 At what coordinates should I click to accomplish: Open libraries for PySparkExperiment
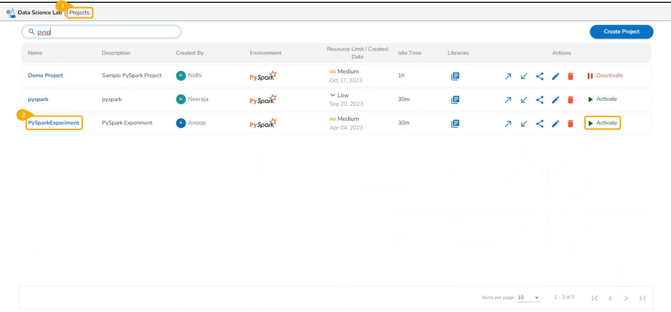pos(455,123)
